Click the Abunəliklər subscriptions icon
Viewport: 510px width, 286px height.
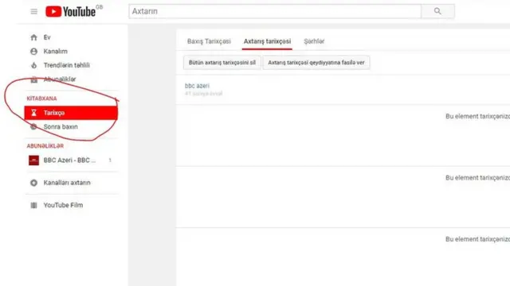click(33, 79)
